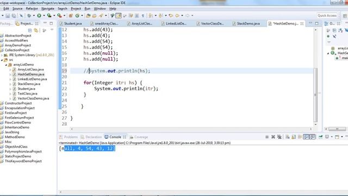Toggle Link with Editor in Project Explorer
The width and height of the screenshot is (348, 196).
click(x=36, y=30)
